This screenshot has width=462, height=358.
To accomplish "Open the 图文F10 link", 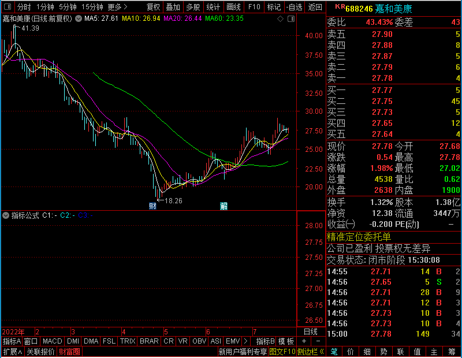I will (x=282, y=352).
